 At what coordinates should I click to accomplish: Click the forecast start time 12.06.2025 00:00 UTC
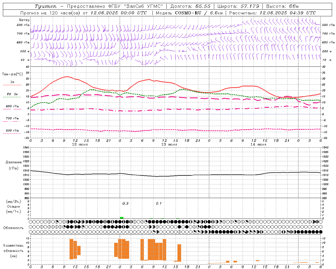(x=118, y=13)
